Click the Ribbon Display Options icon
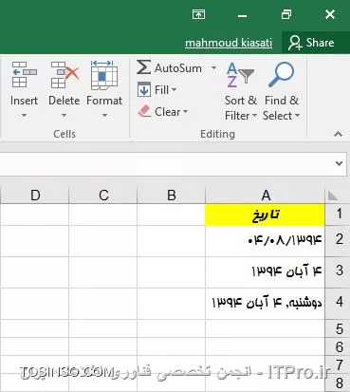 (x=198, y=14)
